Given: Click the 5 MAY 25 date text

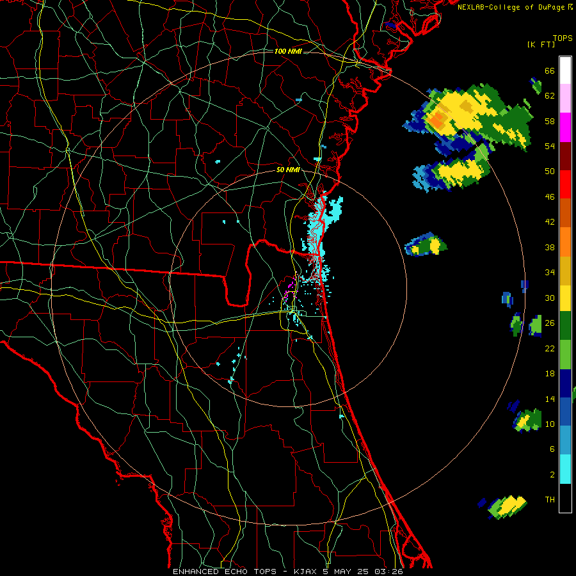Looking at the screenshot, I should tap(347, 572).
